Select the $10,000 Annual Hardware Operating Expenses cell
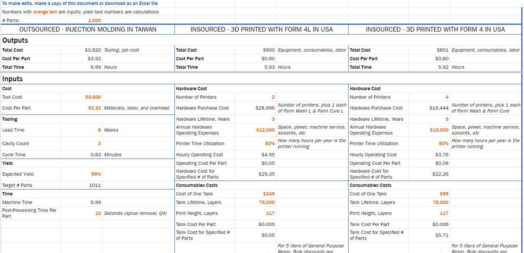 (x=439, y=130)
